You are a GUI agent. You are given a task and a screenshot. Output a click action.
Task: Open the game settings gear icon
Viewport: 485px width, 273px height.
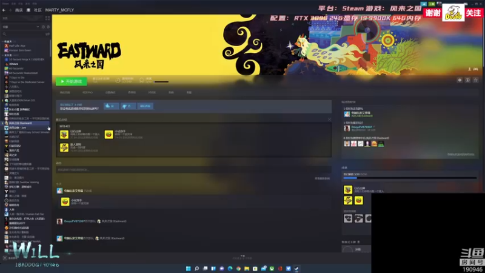[460, 80]
